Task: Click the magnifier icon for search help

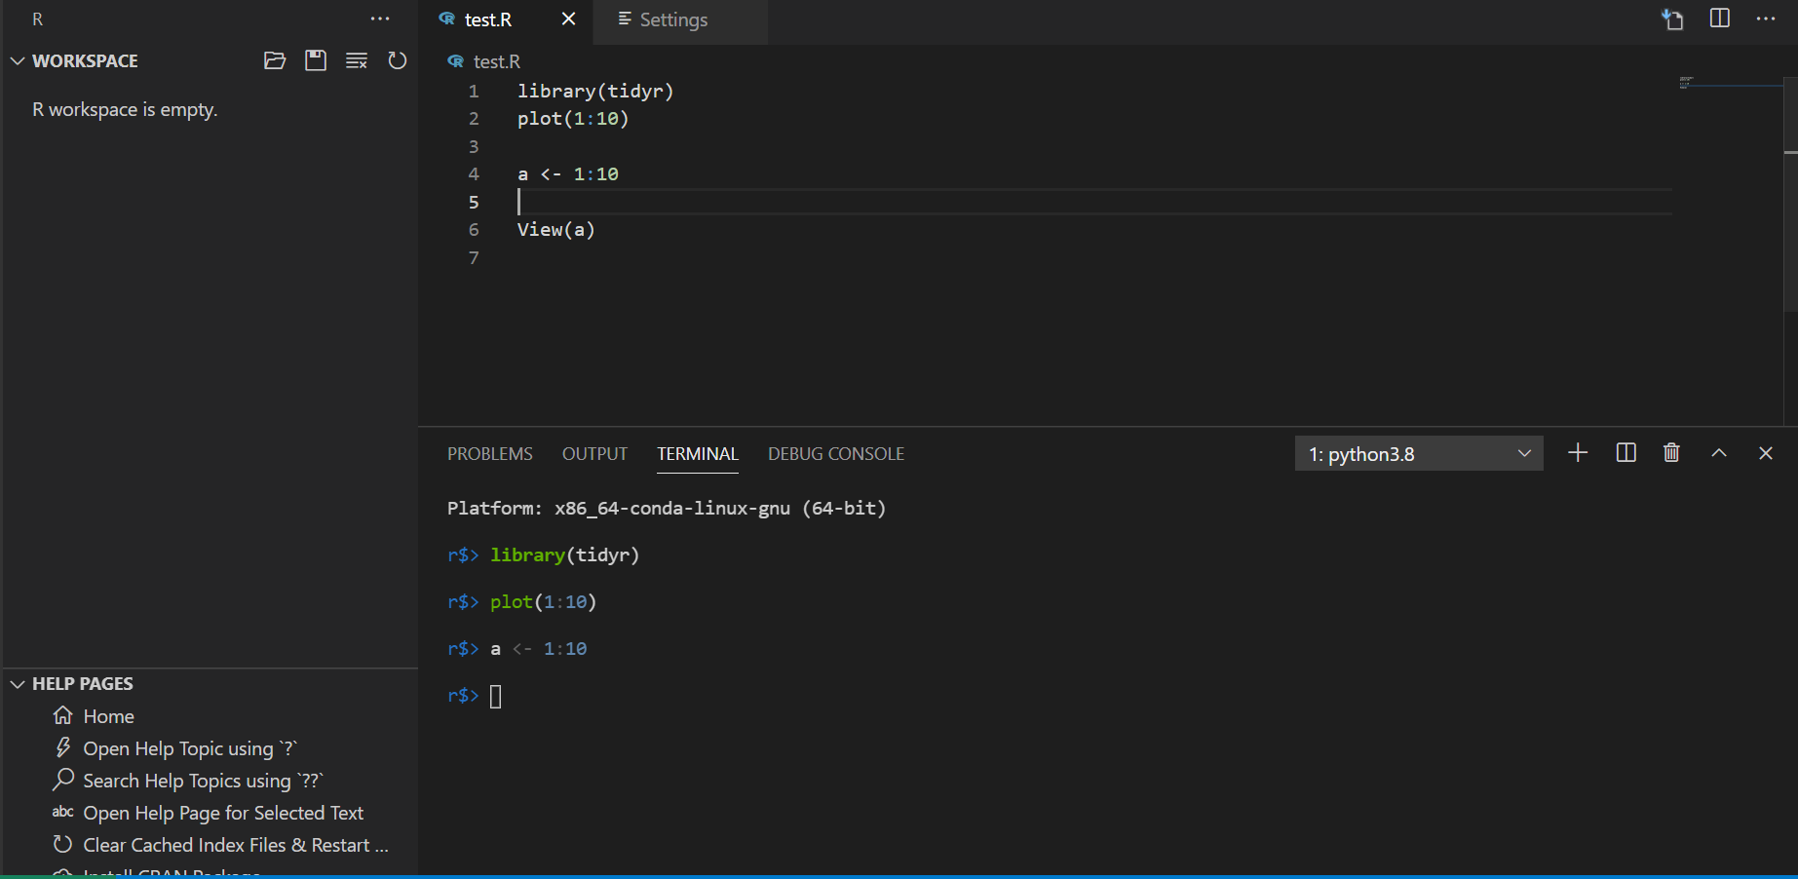Action: click(63, 780)
